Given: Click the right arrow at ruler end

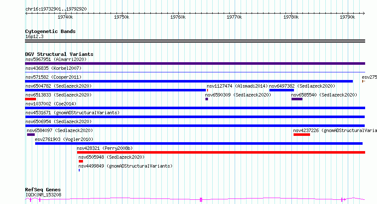Looking at the screenshot, I should (364, 14).
